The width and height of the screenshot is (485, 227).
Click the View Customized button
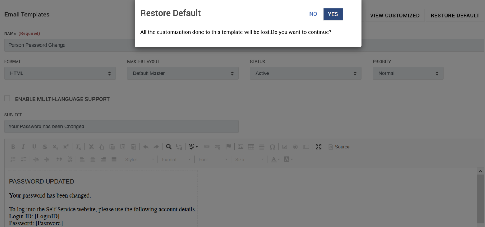pyautogui.click(x=394, y=16)
